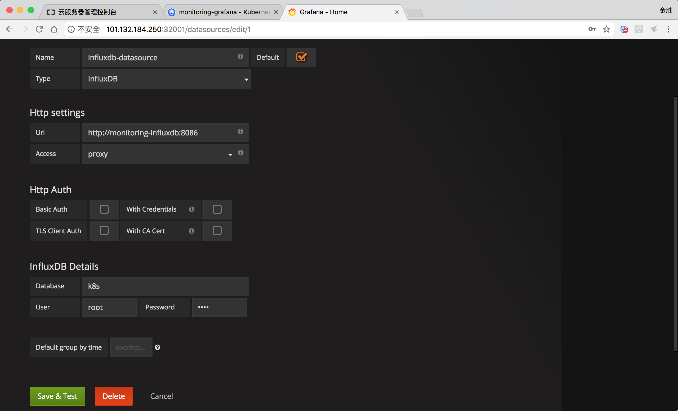
Task: Open the Chrome three-dot menu
Action: pyautogui.click(x=668, y=29)
